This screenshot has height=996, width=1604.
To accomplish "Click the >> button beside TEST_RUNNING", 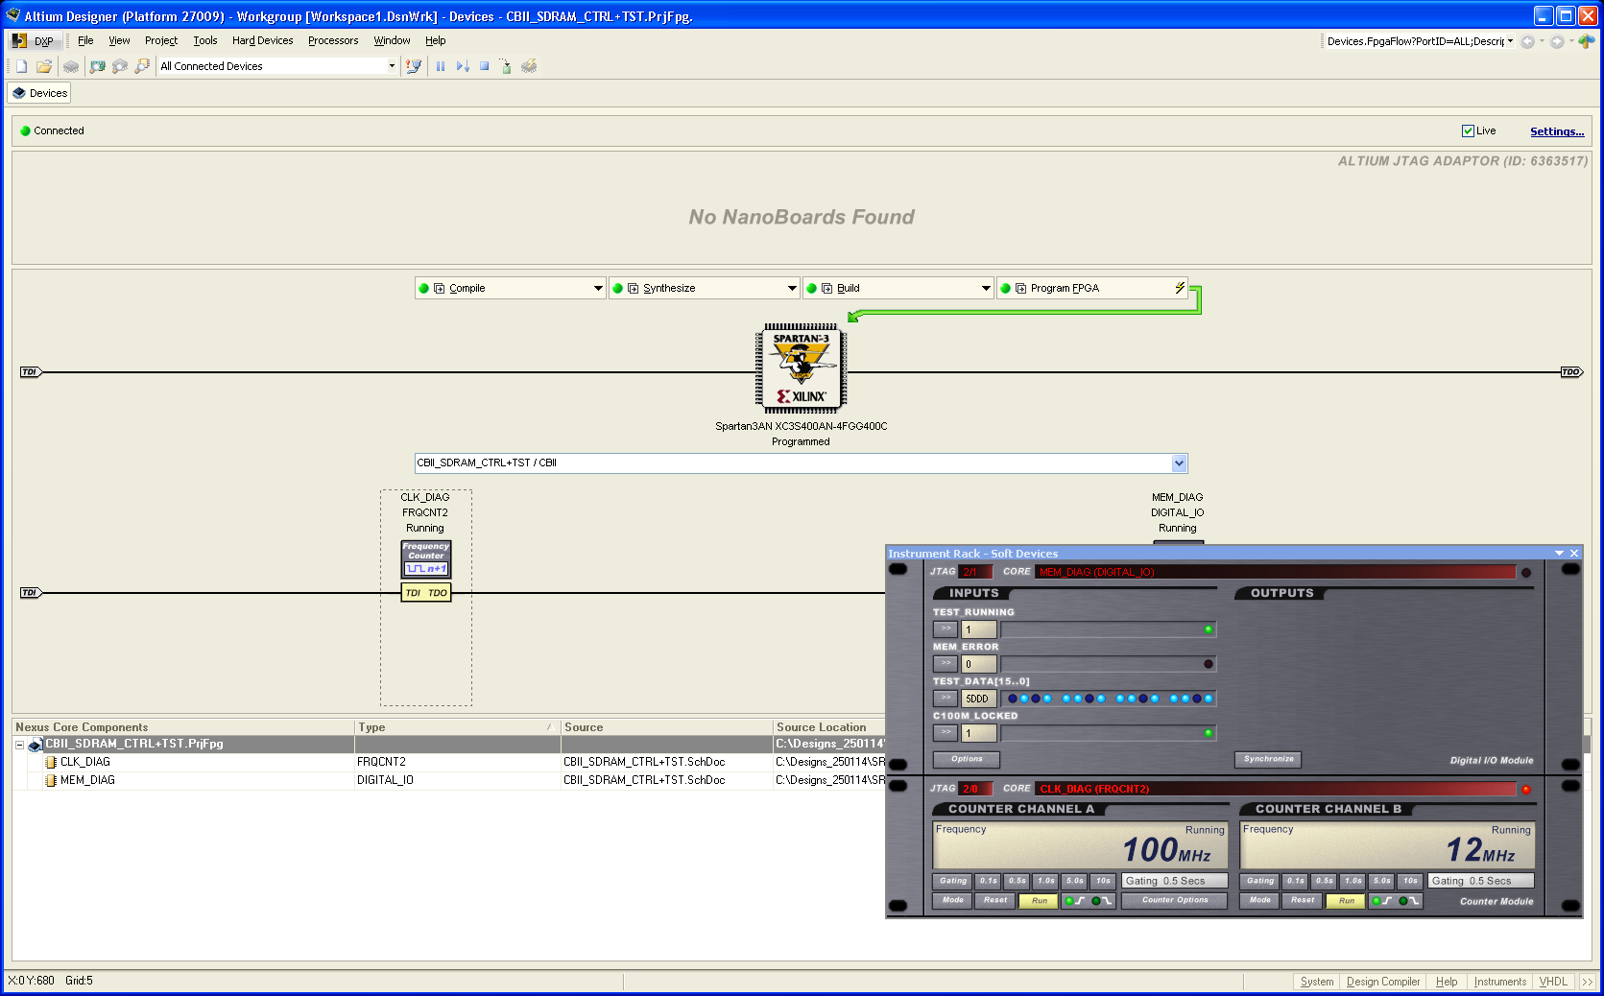I will tap(946, 629).
